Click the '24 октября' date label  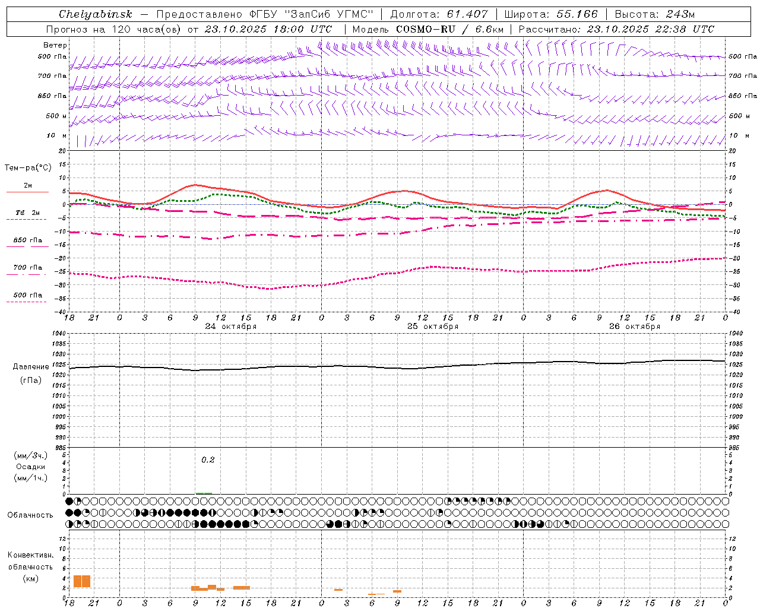(x=231, y=327)
